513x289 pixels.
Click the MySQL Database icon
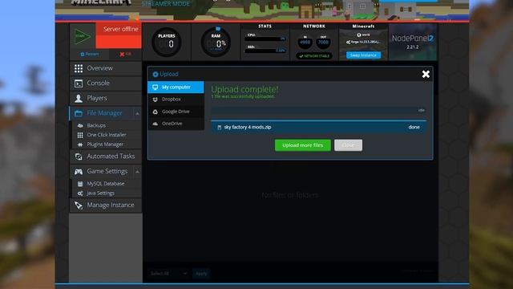click(80, 184)
